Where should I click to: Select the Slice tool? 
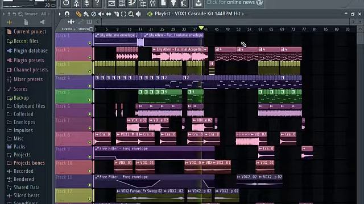[x=116, y=14]
